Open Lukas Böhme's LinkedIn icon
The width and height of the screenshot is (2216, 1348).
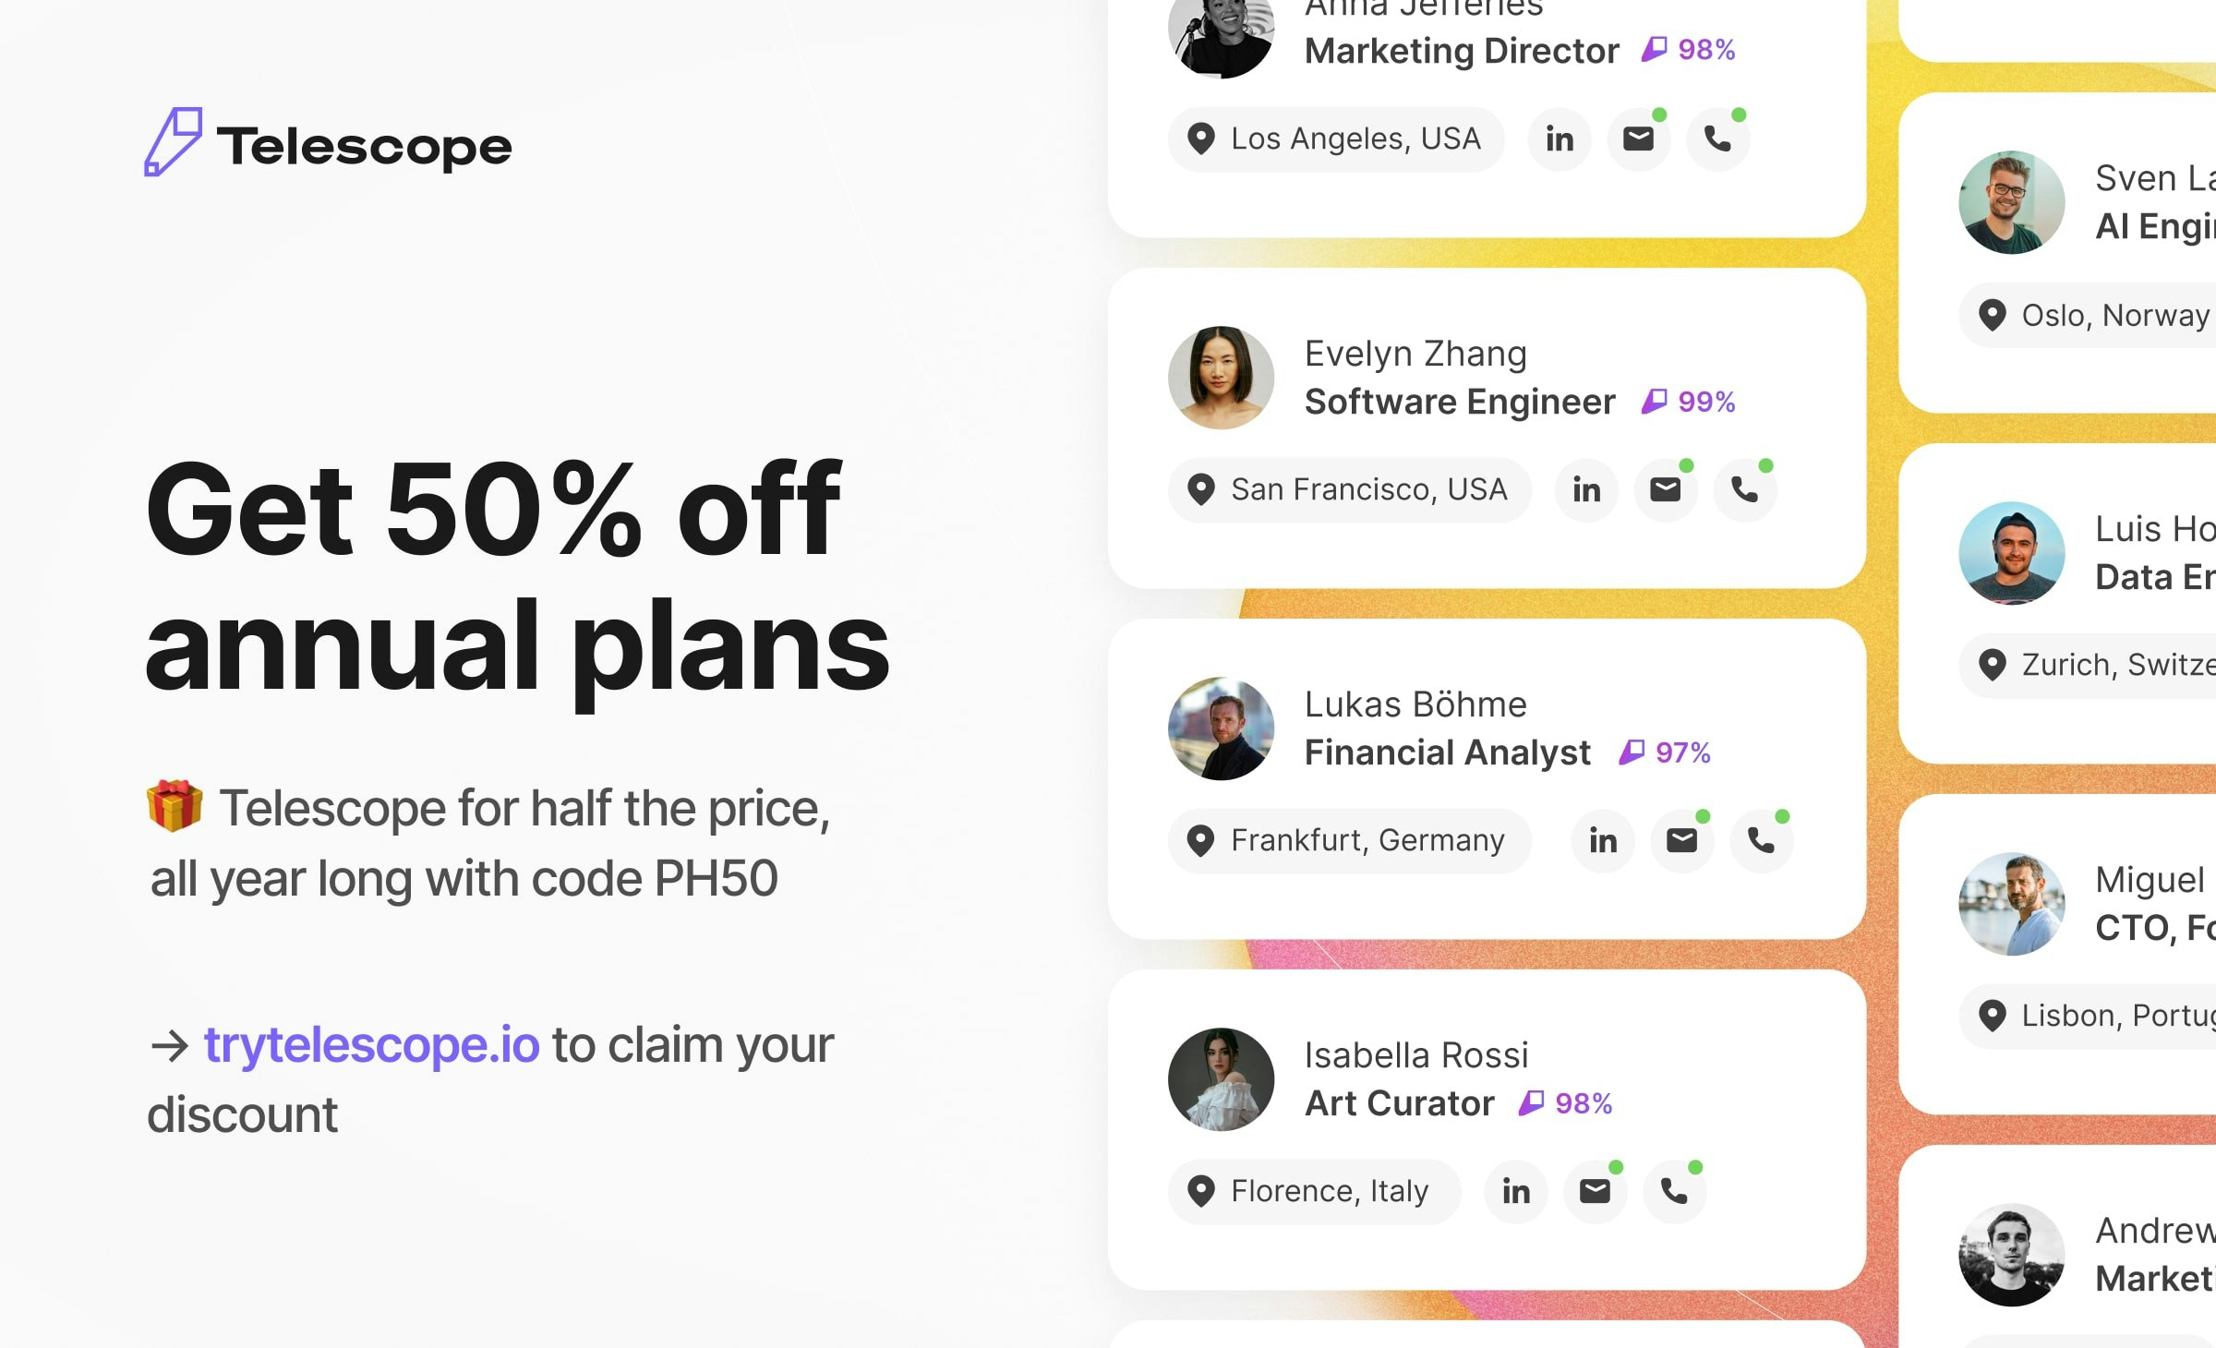(x=1603, y=840)
